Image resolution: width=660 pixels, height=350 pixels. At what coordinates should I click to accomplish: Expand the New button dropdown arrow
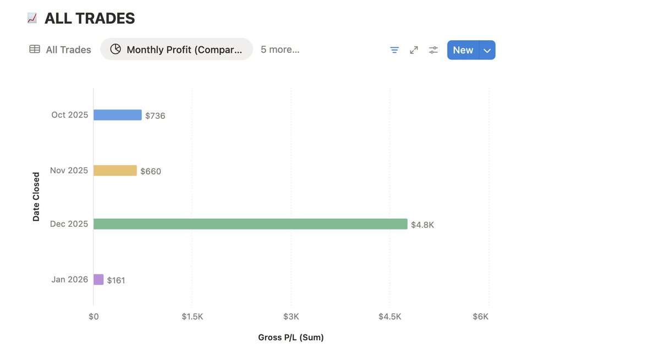487,50
